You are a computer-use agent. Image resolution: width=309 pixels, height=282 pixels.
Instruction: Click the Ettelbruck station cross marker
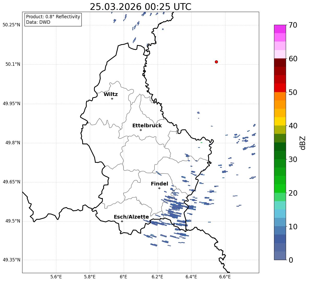(141, 130)
